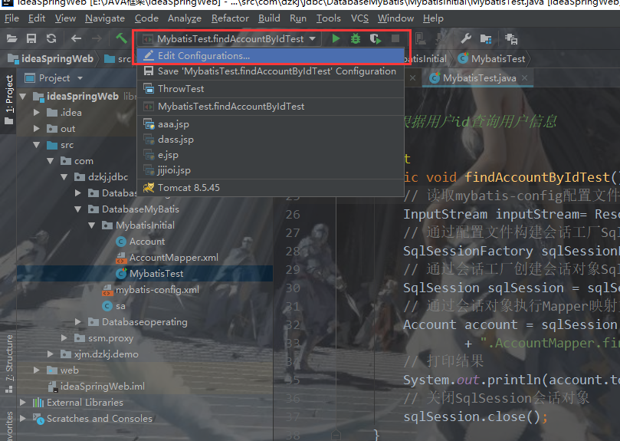Open the Build menu

tap(269, 18)
